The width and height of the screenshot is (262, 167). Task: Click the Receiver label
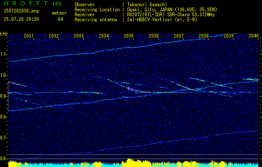click(x=85, y=15)
